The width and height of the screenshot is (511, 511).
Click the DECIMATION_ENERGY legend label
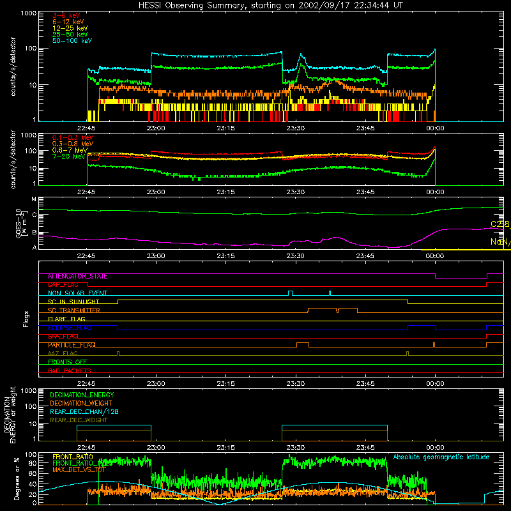82,395
